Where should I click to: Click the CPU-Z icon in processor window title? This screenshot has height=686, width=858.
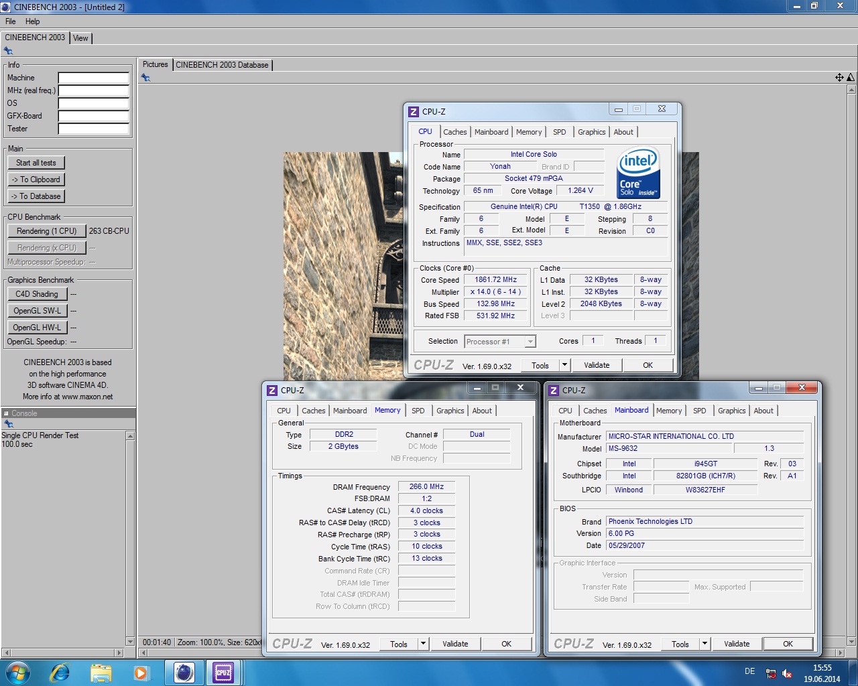414,112
